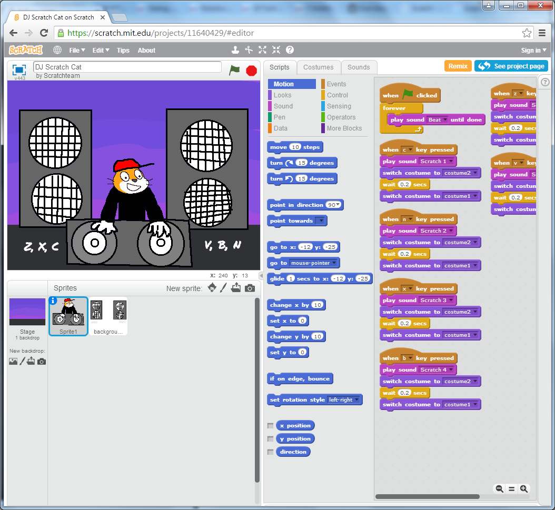Take new backdrop from camera
This screenshot has height=510, width=555.
pyautogui.click(x=42, y=362)
